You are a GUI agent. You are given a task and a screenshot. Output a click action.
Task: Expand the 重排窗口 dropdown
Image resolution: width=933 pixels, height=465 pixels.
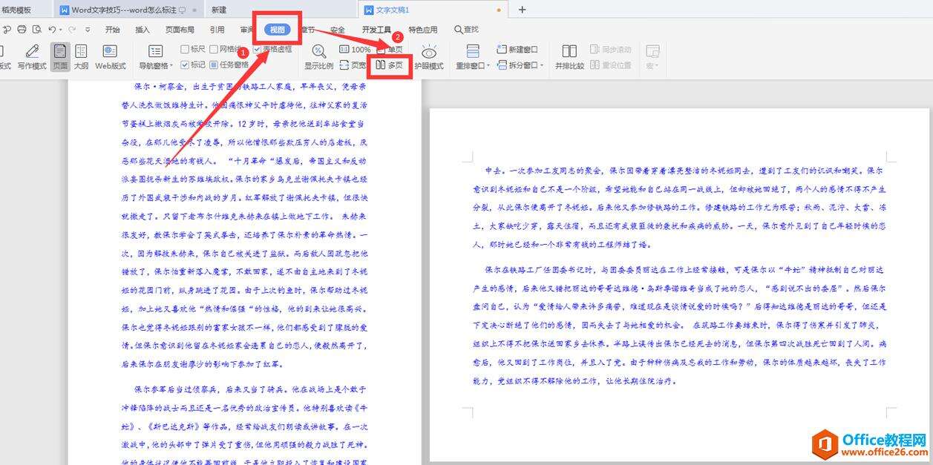[x=487, y=66]
